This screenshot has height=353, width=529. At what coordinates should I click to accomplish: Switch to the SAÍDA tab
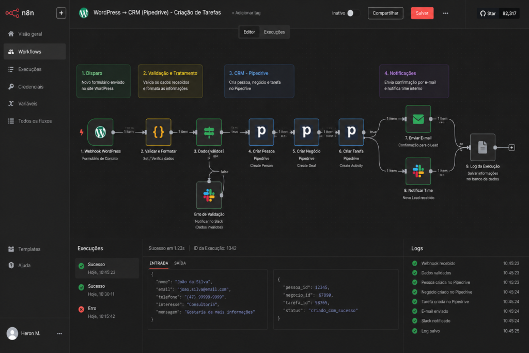coord(180,263)
